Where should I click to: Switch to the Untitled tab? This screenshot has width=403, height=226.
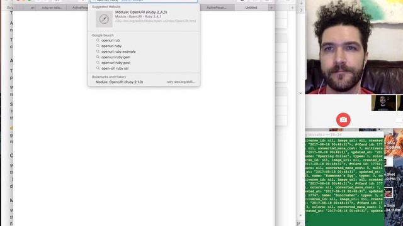251,8
